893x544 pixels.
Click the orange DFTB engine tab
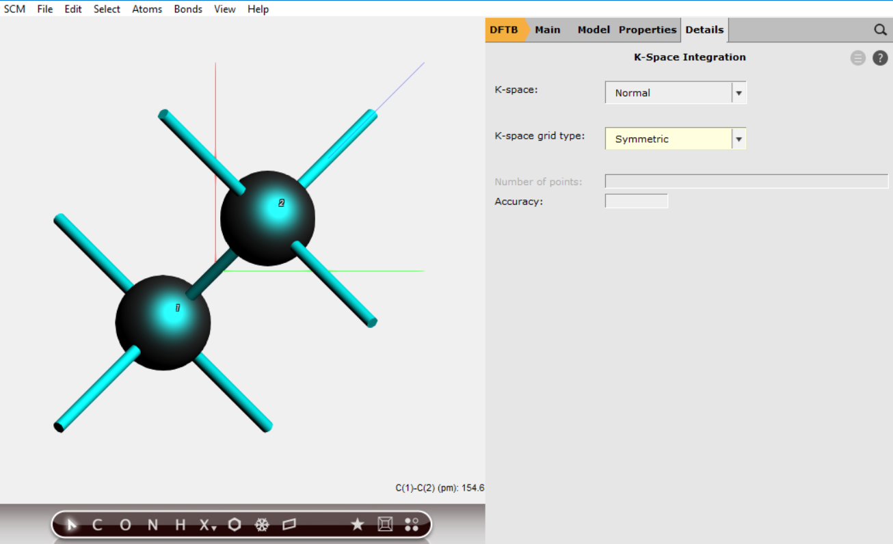point(506,30)
